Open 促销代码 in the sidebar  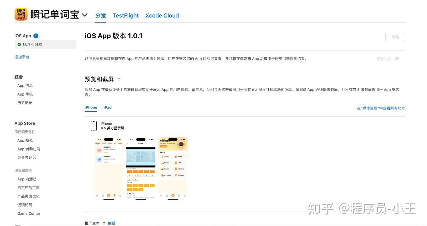pyautogui.click(x=25, y=205)
